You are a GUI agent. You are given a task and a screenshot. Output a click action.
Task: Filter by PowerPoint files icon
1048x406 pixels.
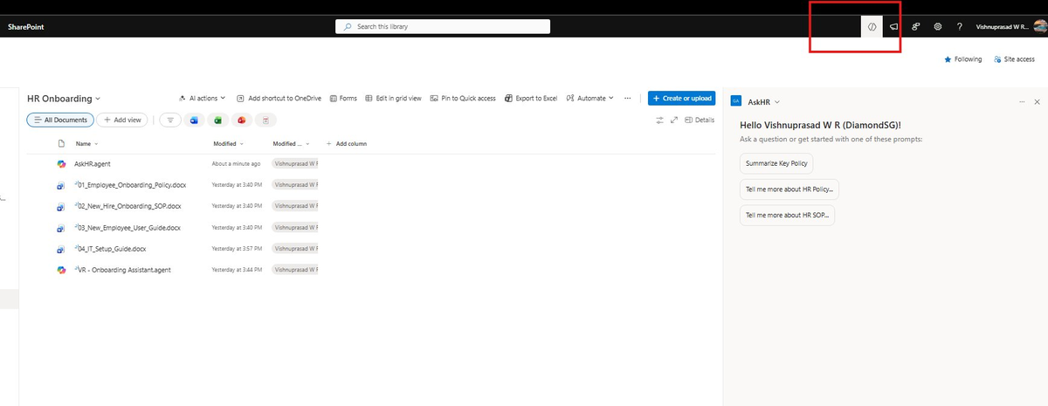tap(242, 120)
